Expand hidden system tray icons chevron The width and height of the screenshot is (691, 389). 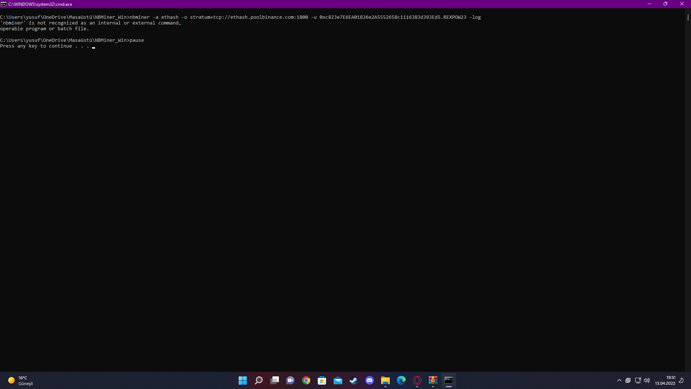coord(619,380)
